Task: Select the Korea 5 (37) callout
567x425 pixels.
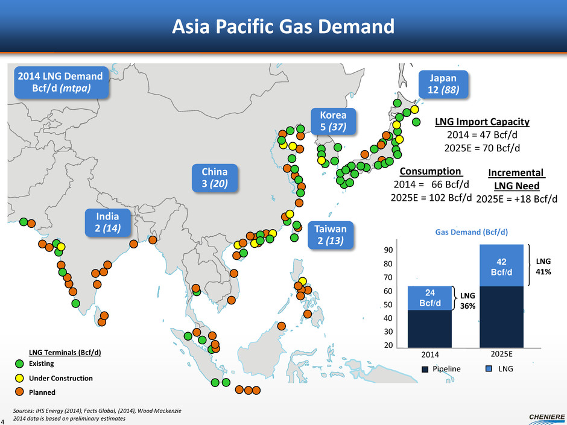Action: [333, 121]
